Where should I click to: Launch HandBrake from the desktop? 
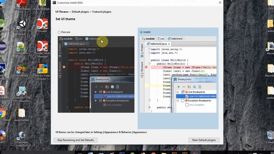(x=22, y=70)
